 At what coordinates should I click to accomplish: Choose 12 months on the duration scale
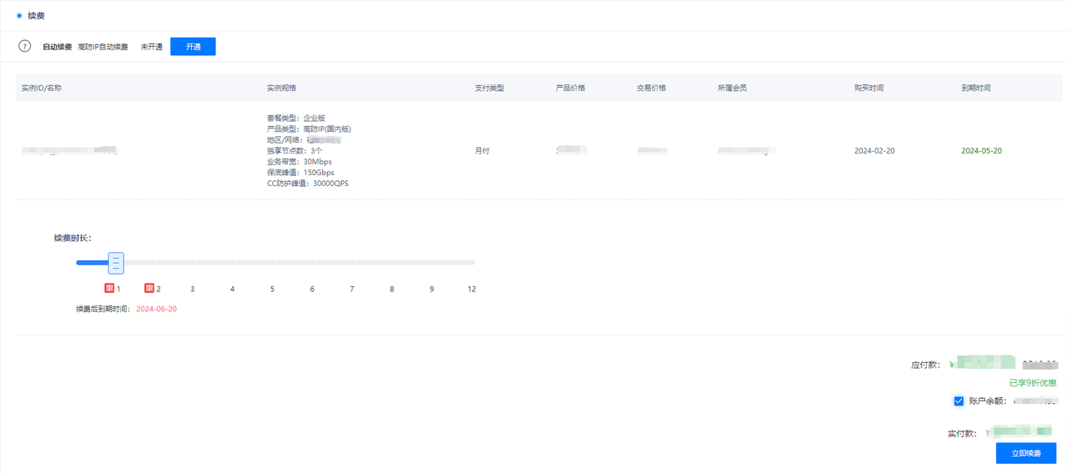click(471, 289)
